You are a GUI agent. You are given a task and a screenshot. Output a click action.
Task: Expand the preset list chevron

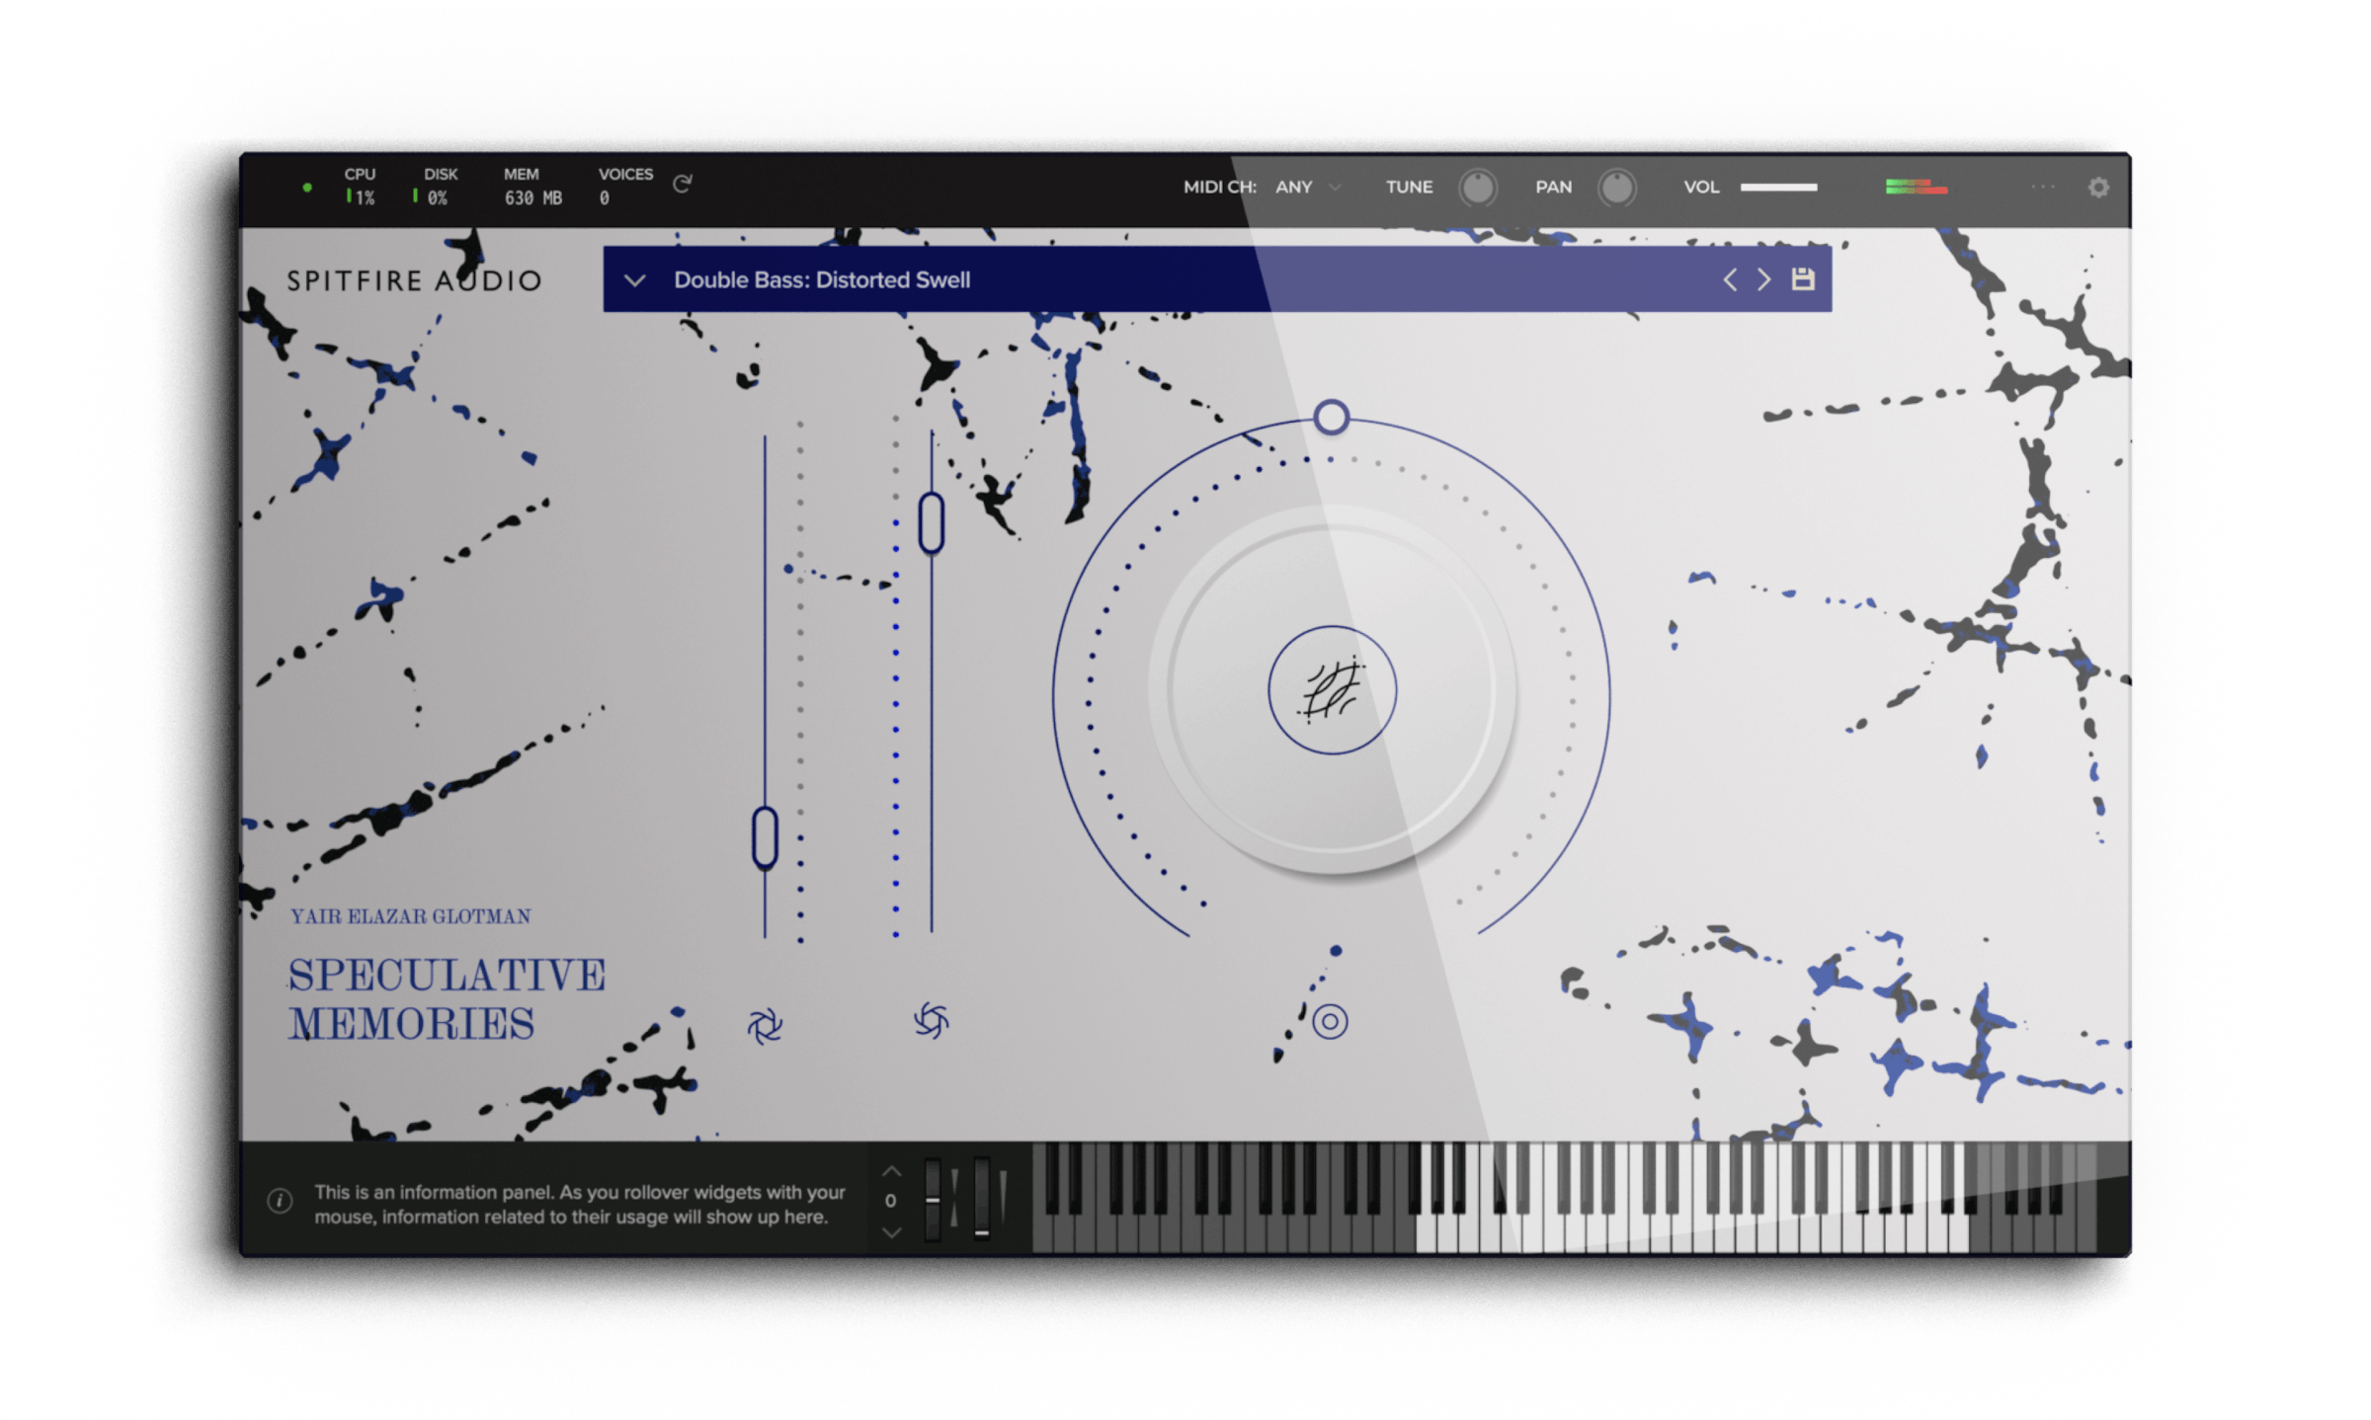coord(635,280)
